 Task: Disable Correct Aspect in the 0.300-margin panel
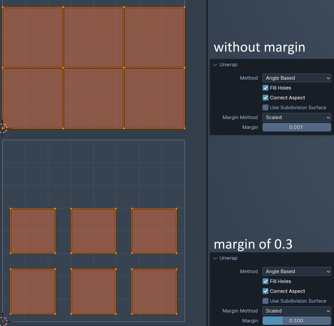pos(265,291)
